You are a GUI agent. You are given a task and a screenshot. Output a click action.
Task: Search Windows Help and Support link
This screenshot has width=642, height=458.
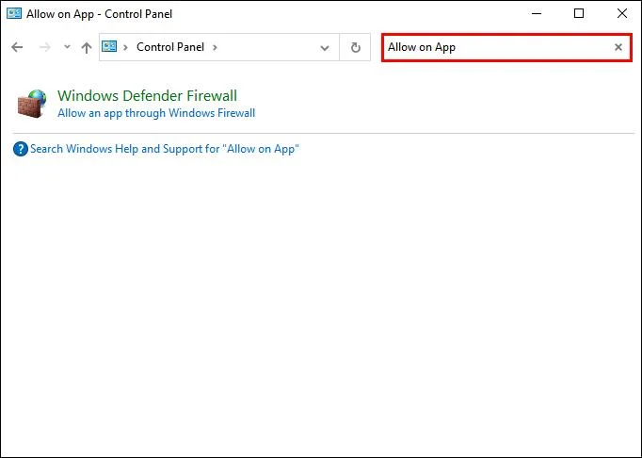tap(165, 149)
